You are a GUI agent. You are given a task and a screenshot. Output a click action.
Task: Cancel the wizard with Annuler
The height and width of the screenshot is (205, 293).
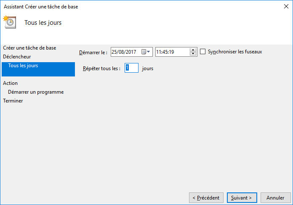[276, 198]
